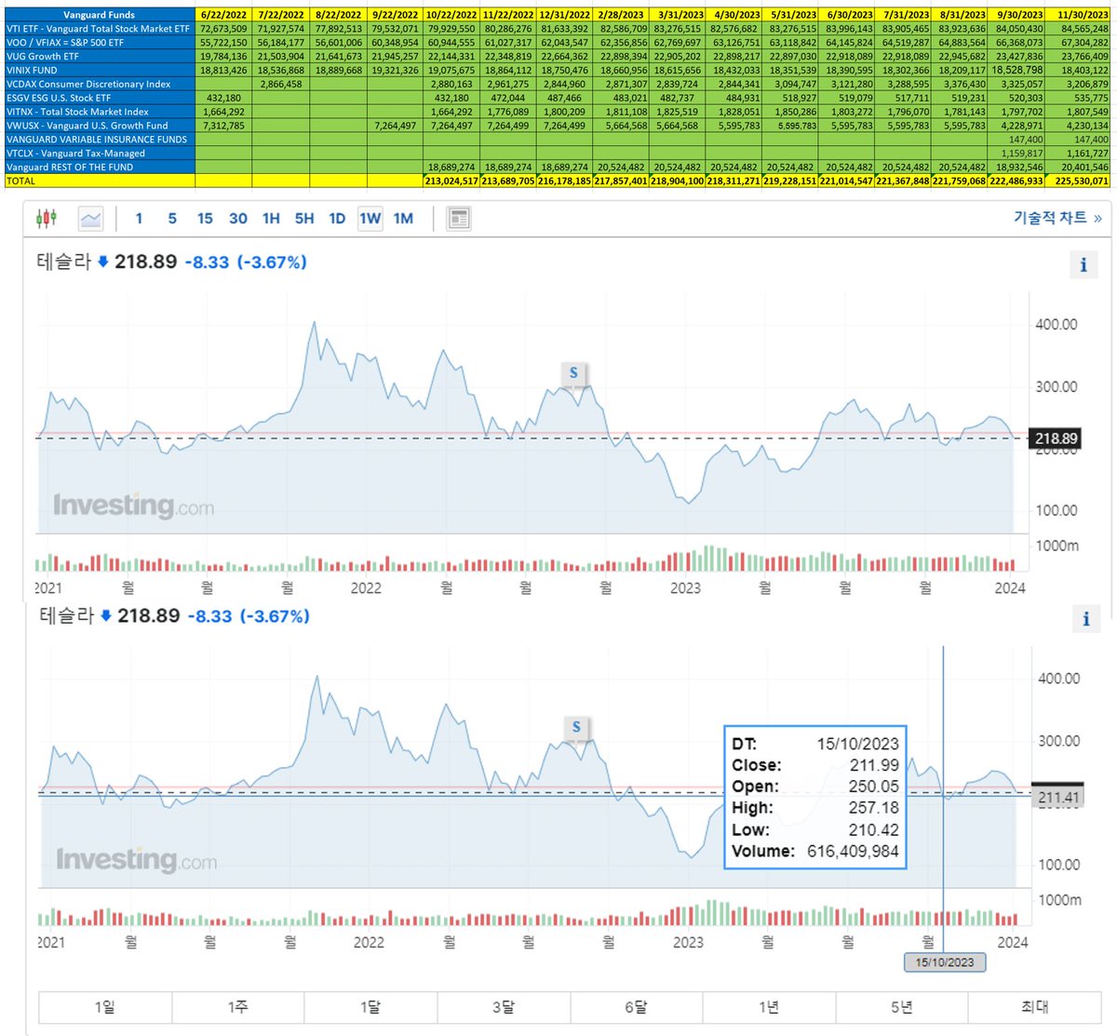This screenshot has height=1036, width=1117.
Task: Click the S split marker on upper chart
Action: pos(573,373)
